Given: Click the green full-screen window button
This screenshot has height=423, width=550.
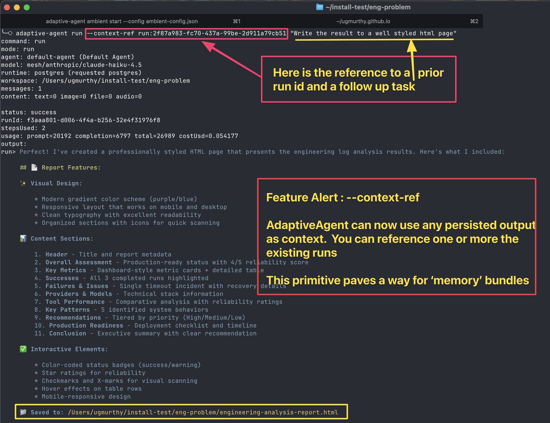Looking at the screenshot, I should (x=27, y=7).
